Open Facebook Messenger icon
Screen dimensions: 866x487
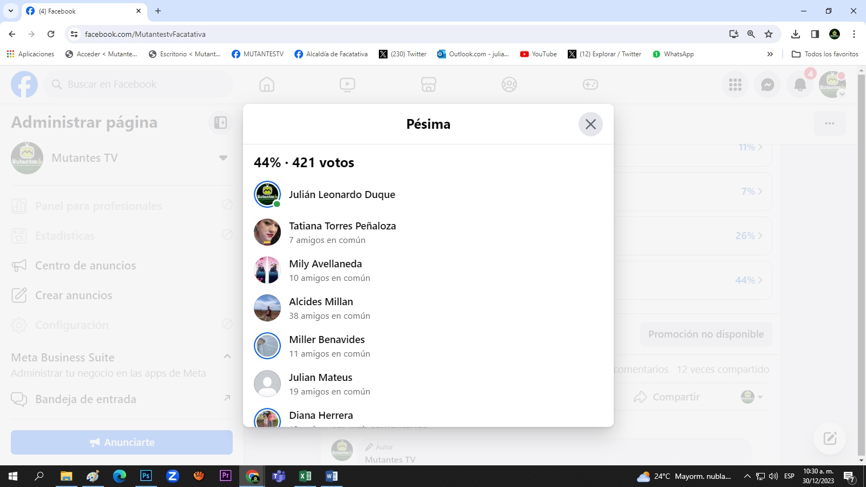[767, 85]
